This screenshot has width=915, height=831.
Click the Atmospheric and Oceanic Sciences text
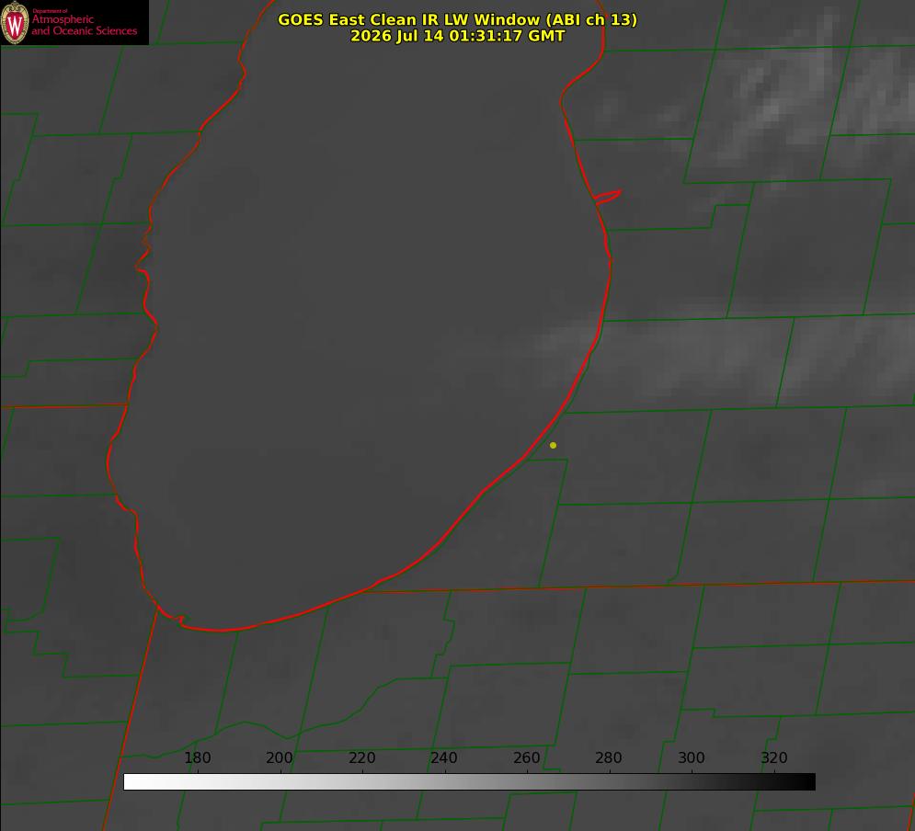pos(84,25)
